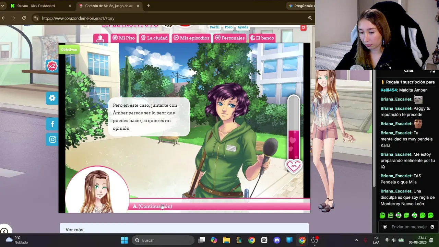Click the Keili454 username in chat
This screenshot has height=247, width=439.
click(389, 90)
